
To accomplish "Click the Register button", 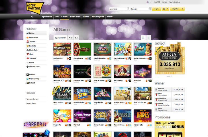I will point(176,9).
